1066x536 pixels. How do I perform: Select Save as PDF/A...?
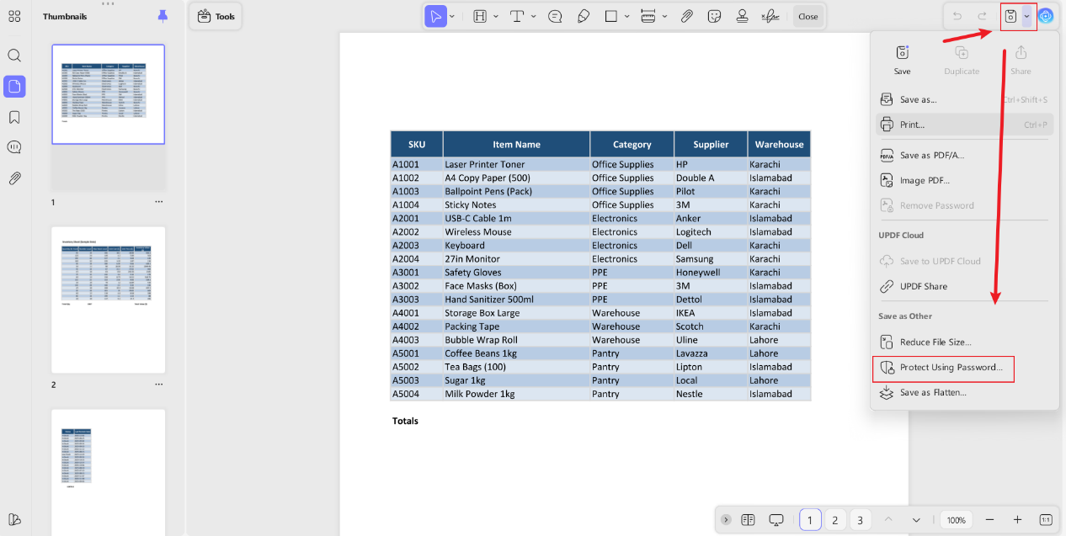(964, 155)
